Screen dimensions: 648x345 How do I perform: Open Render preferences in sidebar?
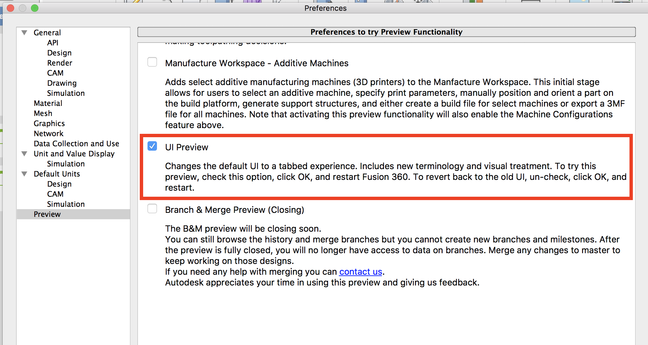pos(60,63)
